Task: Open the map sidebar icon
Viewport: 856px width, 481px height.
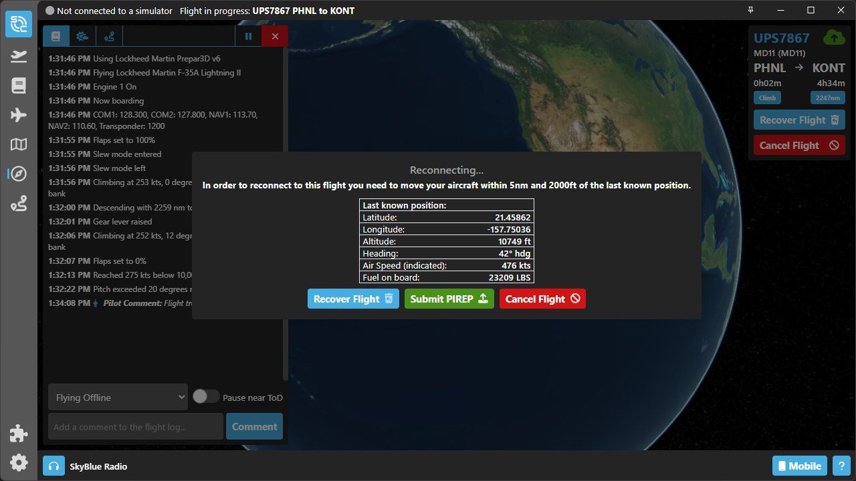Action: coord(19,144)
